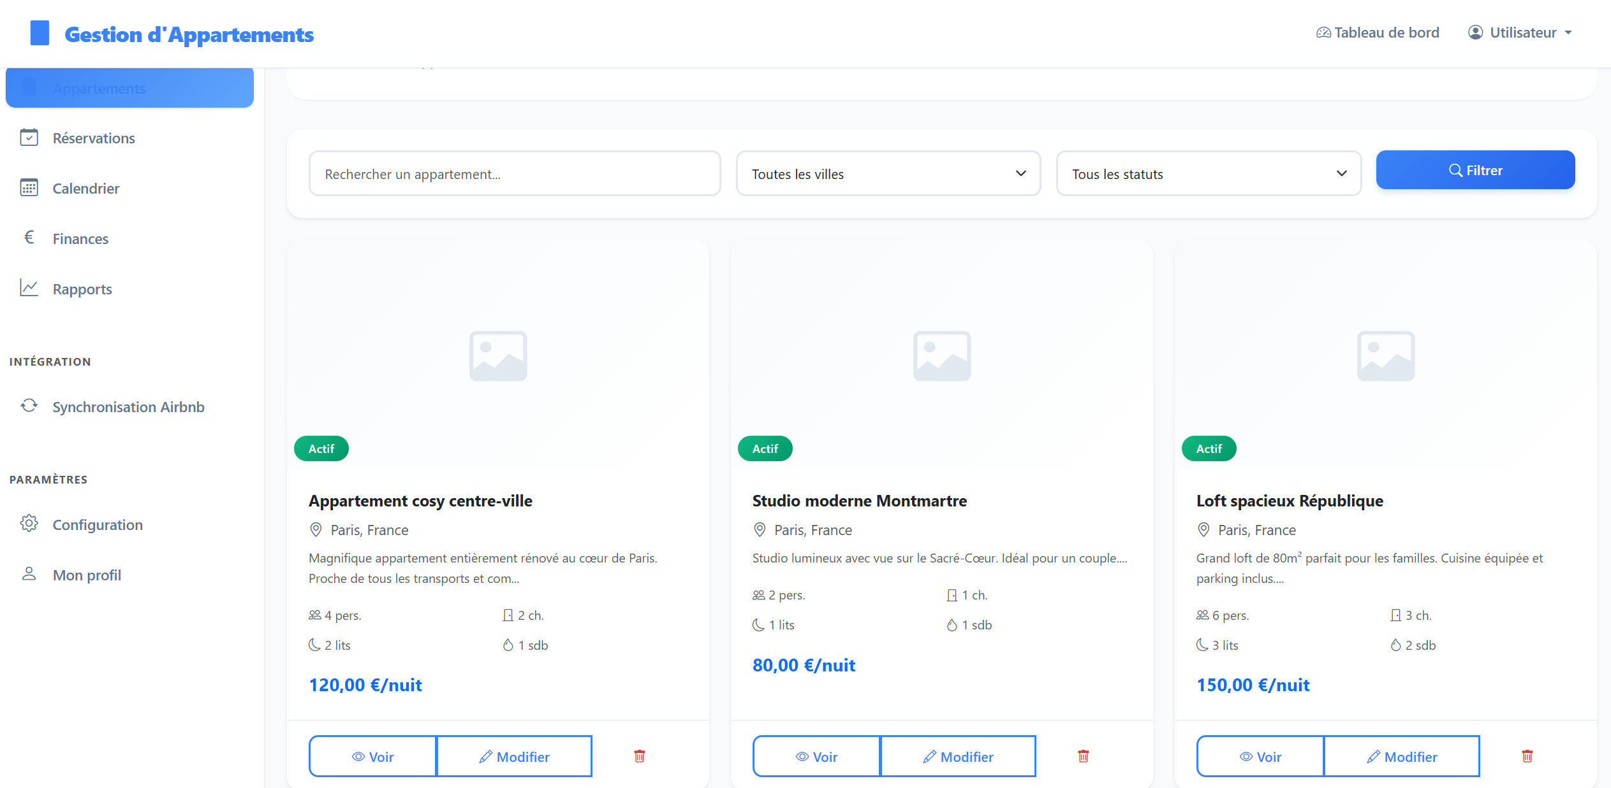Click the euro Finances icon in sidebar
Image resolution: width=1611 pixels, height=788 pixels.
[29, 238]
